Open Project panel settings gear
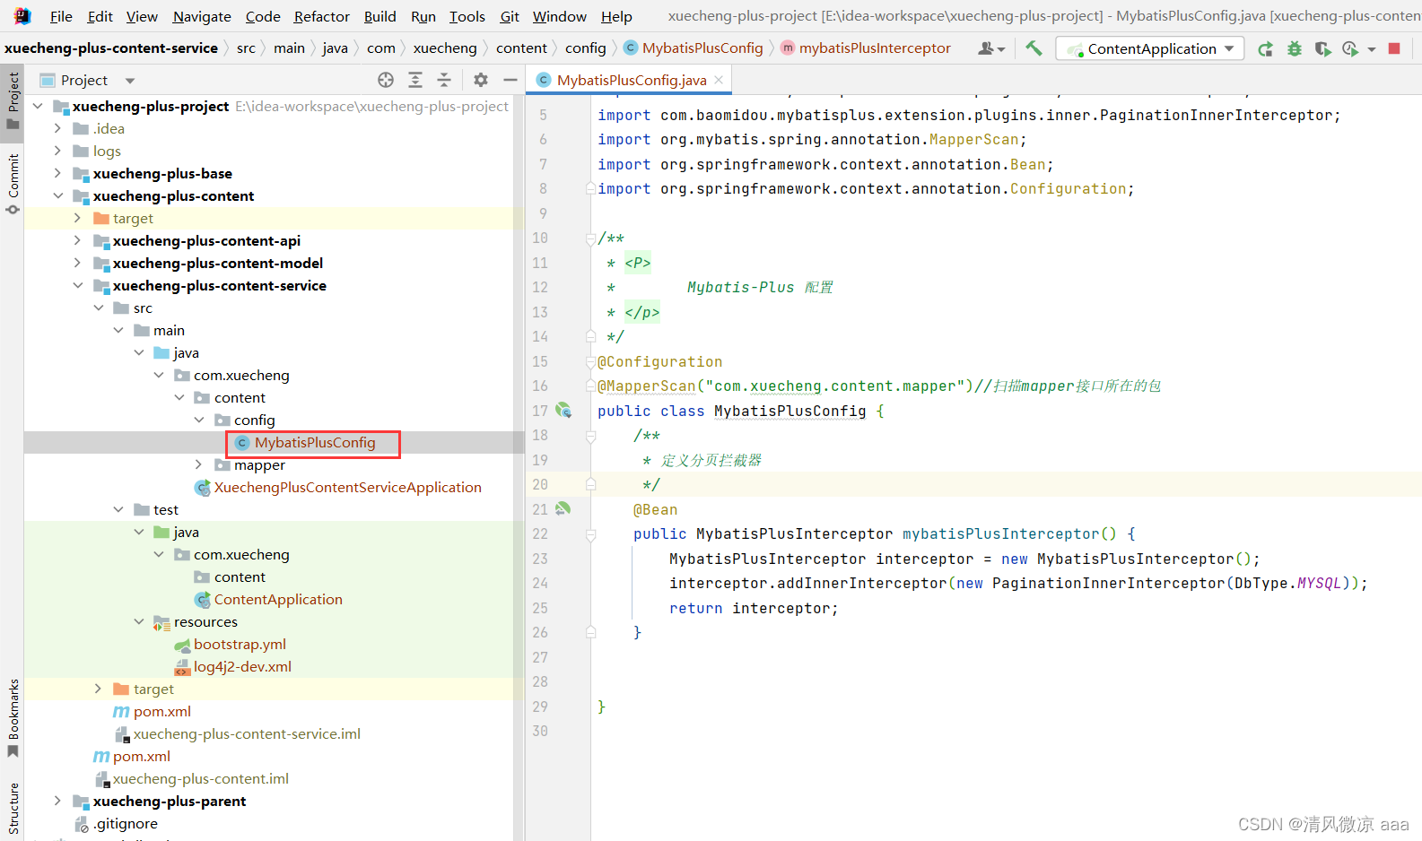The width and height of the screenshot is (1422, 841). click(x=481, y=80)
